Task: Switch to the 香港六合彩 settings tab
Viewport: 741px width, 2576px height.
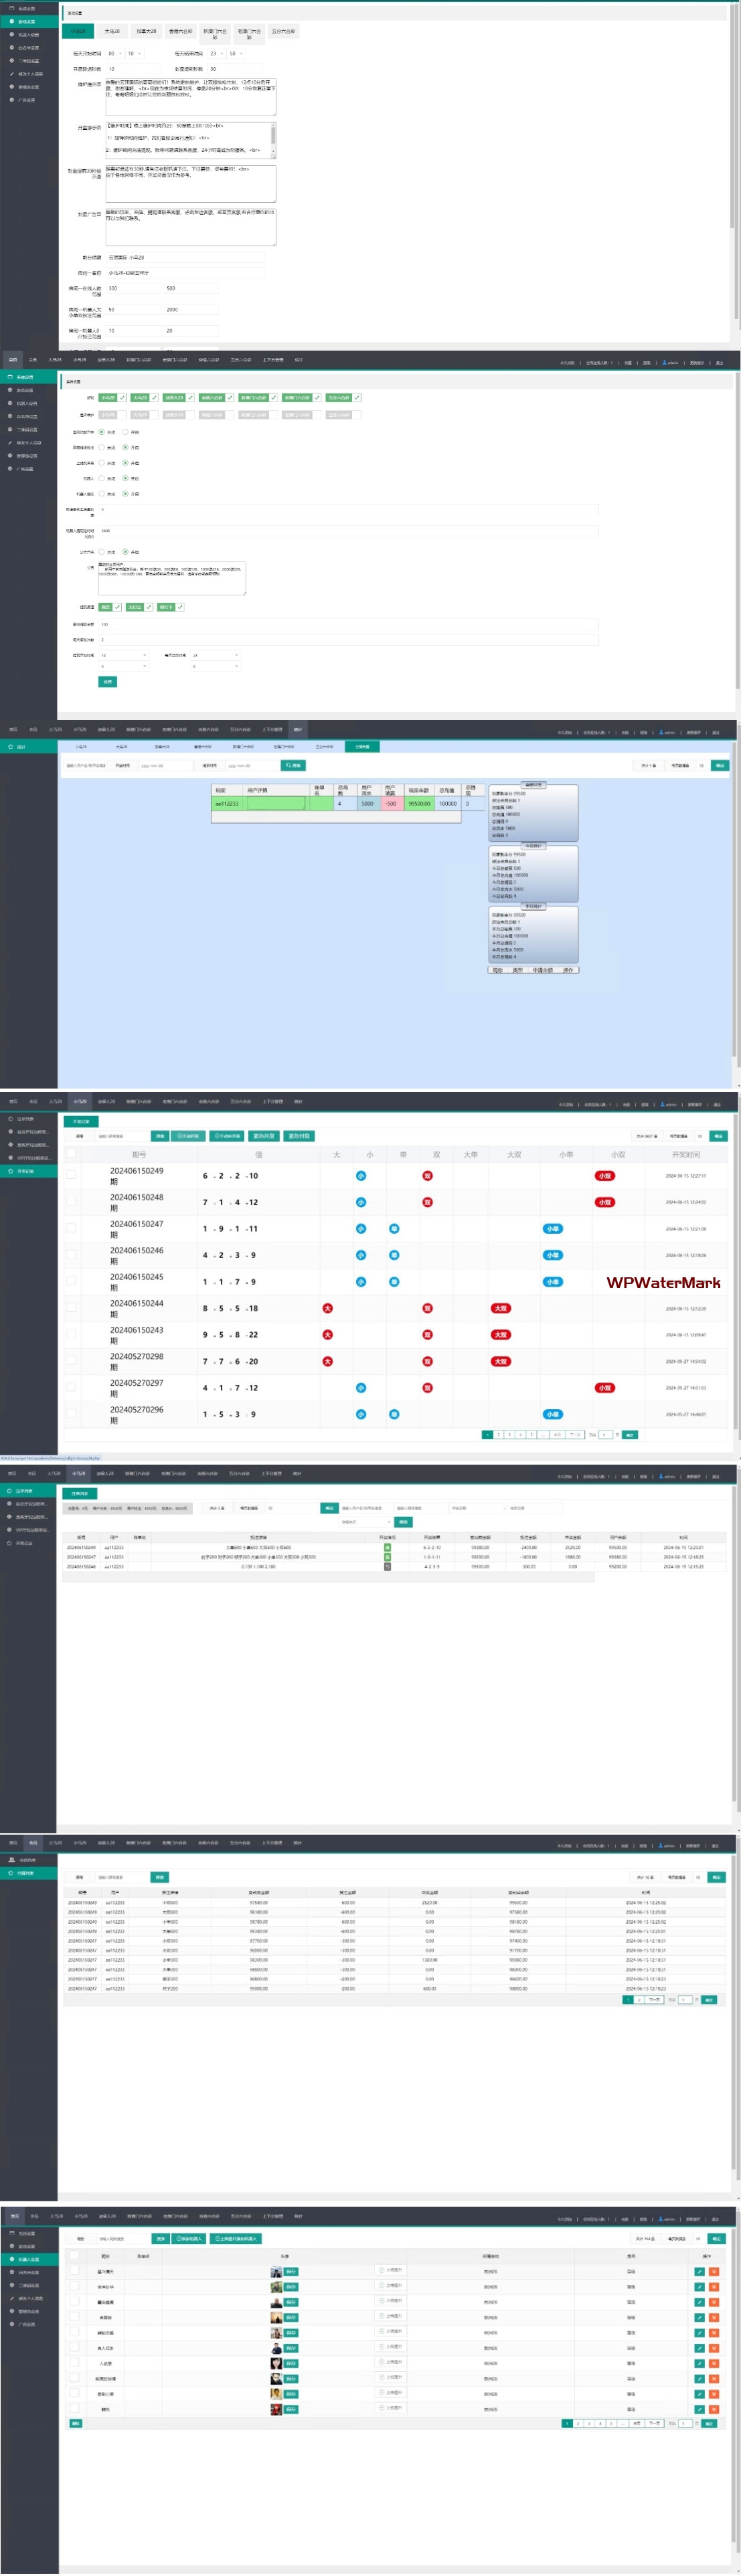Action: coord(180,31)
